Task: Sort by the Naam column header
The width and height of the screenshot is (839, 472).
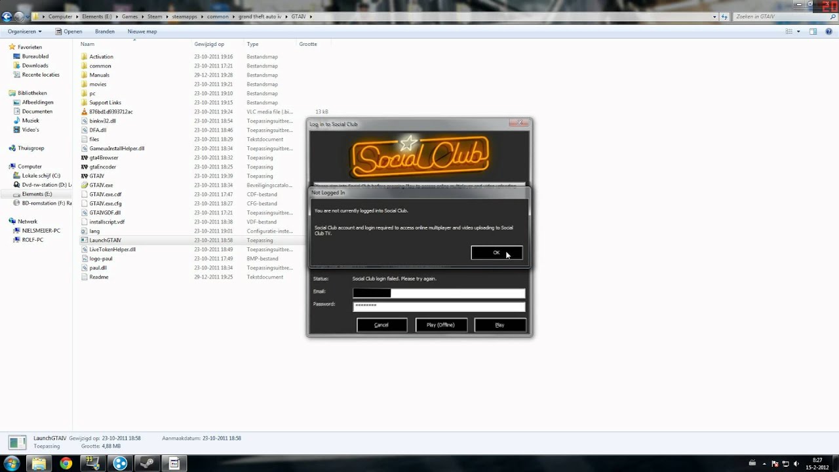Action: pyautogui.click(x=88, y=44)
